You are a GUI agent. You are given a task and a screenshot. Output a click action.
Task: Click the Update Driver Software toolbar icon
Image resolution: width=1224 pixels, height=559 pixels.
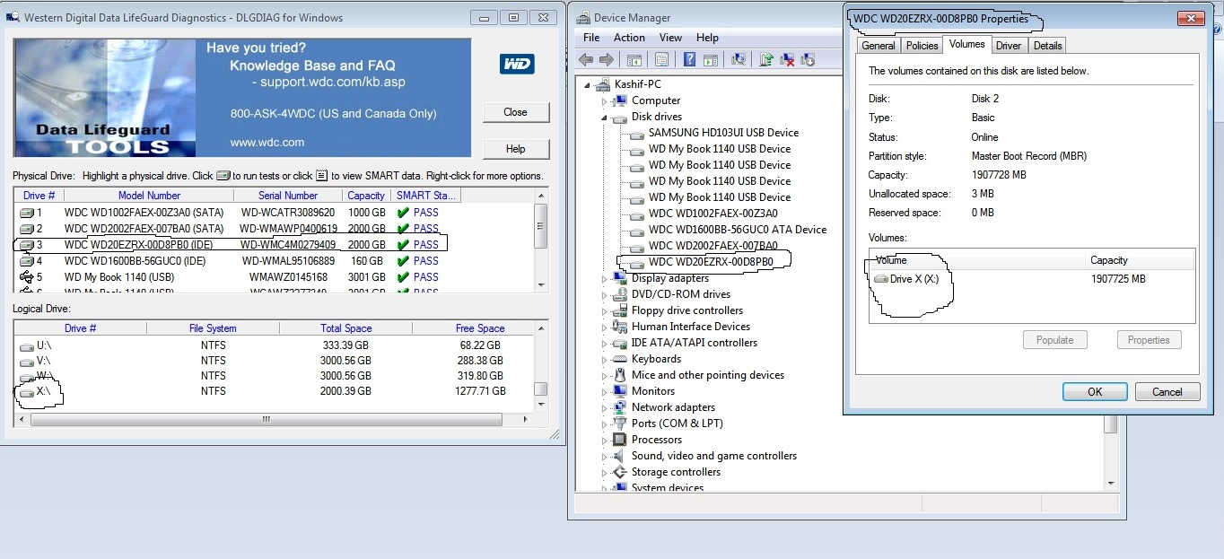766,59
